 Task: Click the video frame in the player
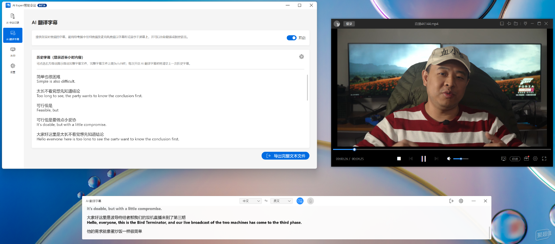(442, 87)
